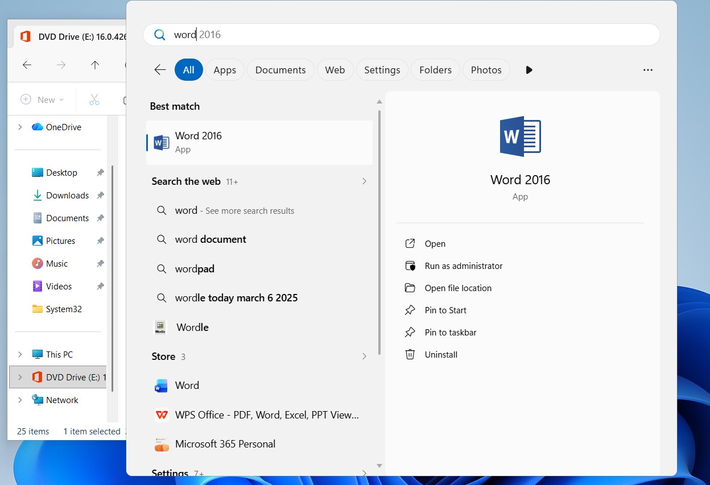
Task: Open Microsoft 365 Personal store result
Action: [225, 443]
